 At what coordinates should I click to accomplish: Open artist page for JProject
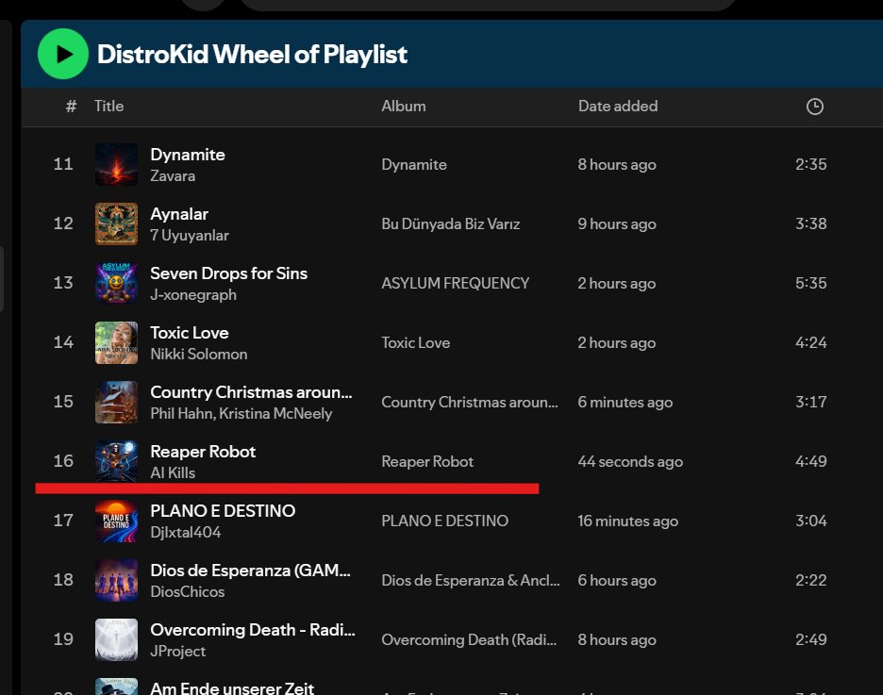(x=177, y=651)
